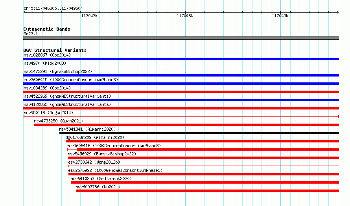Click esv3606416 (1000GenomesConsortiumPhase3) label

114,146
